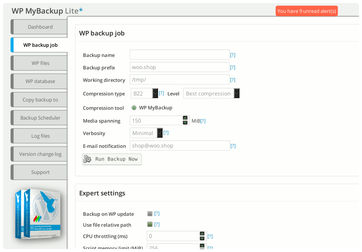
Task: Open help for Backup prefix
Action: click(x=233, y=68)
